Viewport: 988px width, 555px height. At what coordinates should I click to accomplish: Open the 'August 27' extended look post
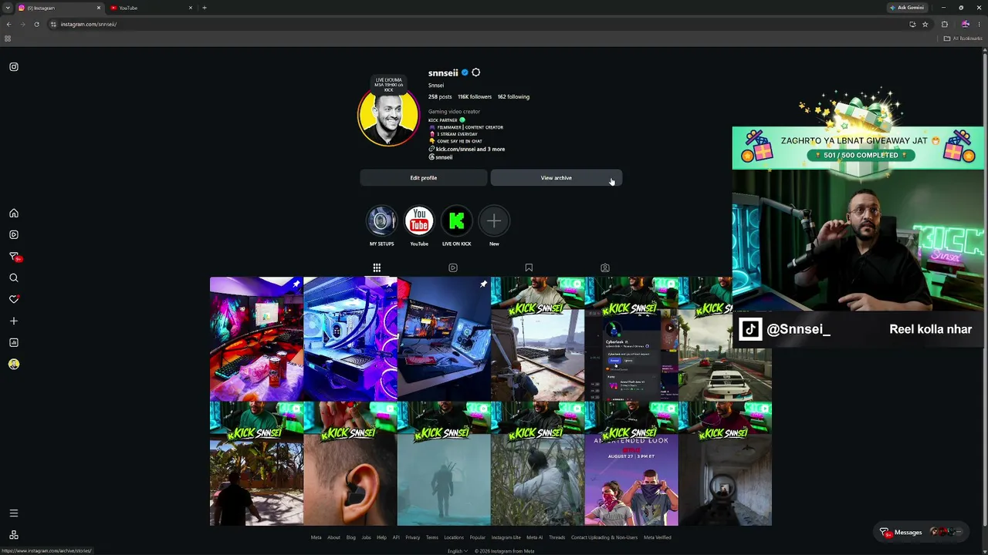tap(631, 464)
